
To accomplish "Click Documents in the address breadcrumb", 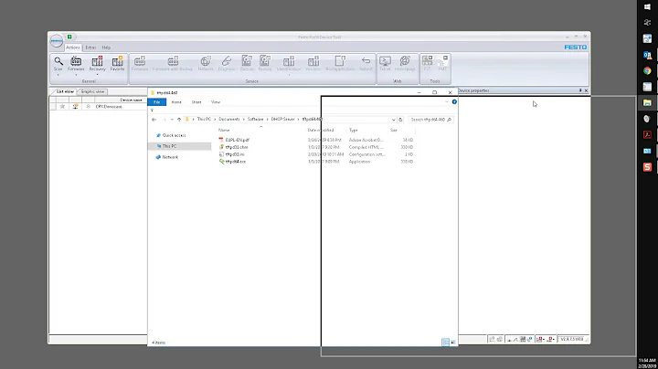I will 229,120.
